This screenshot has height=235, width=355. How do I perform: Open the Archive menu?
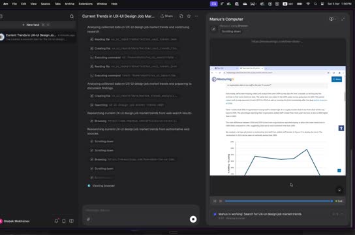coord(70,4)
